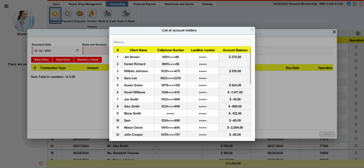
Task: Click the user profile avatar
Action: (x=23, y=21)
